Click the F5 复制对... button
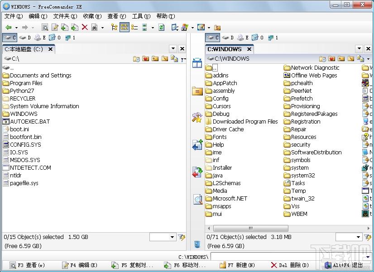Viewport: 374px width, 272px height. [x=132, y=265]
